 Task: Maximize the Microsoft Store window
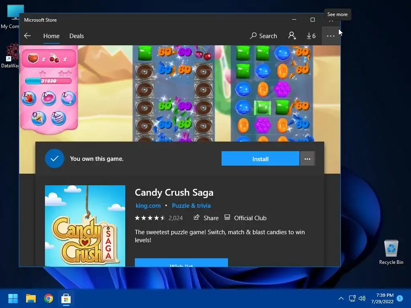point(312,20)
